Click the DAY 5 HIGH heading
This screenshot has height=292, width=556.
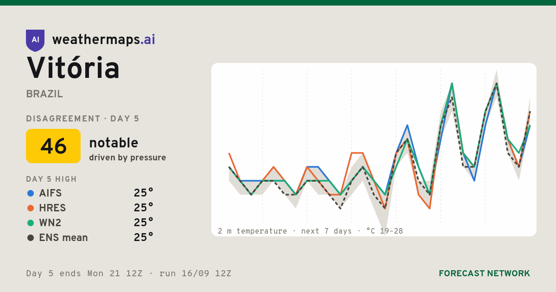point(51,179)
